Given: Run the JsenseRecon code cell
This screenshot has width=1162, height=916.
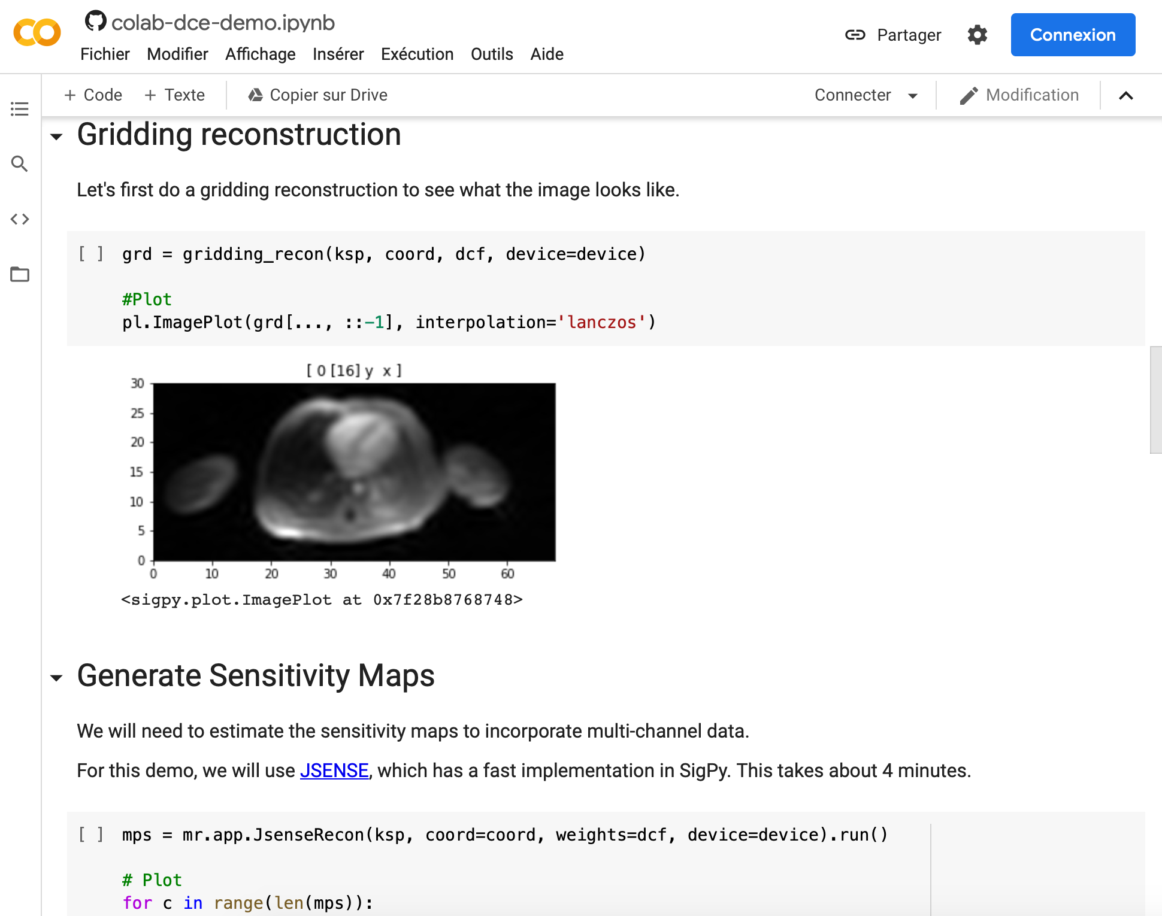Looking at the screenshot, I should click(x=91, y=835).
